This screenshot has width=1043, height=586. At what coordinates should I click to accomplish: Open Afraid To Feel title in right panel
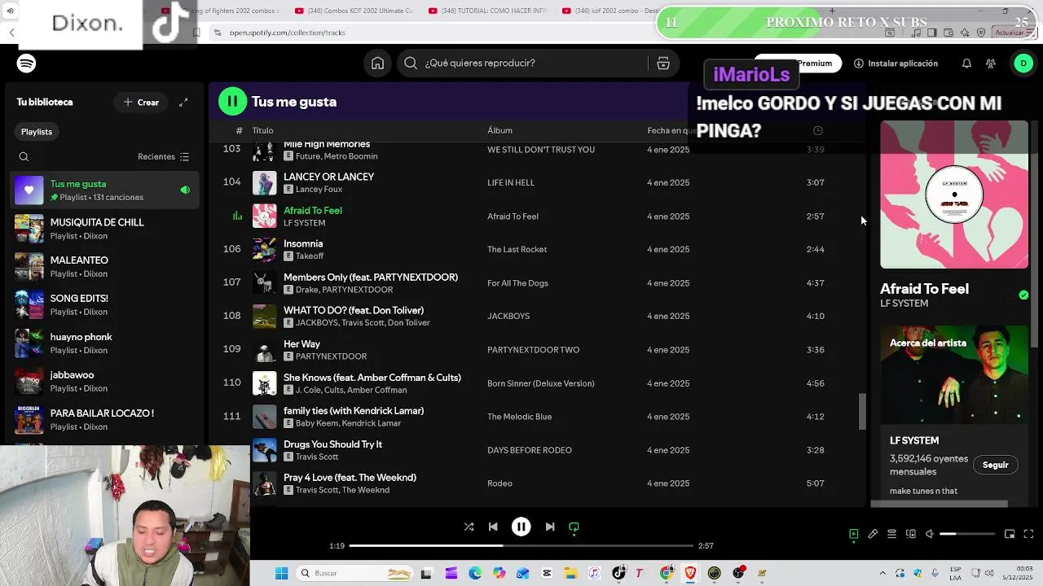point(924,289)
